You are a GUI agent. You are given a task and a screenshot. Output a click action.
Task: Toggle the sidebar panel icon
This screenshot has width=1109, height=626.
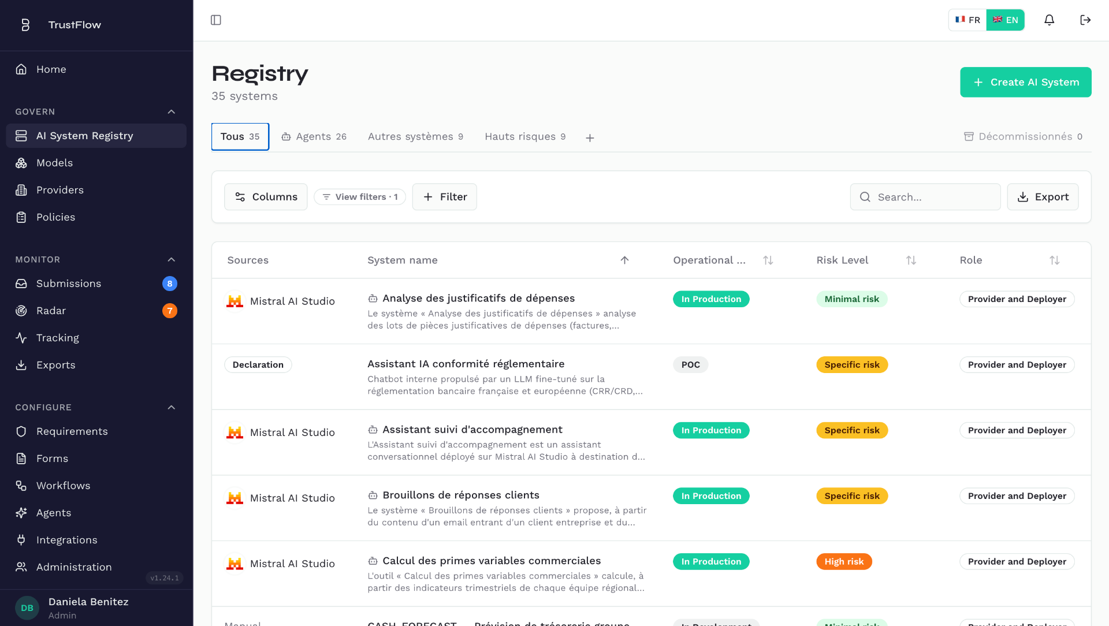(x=216, y=20)
